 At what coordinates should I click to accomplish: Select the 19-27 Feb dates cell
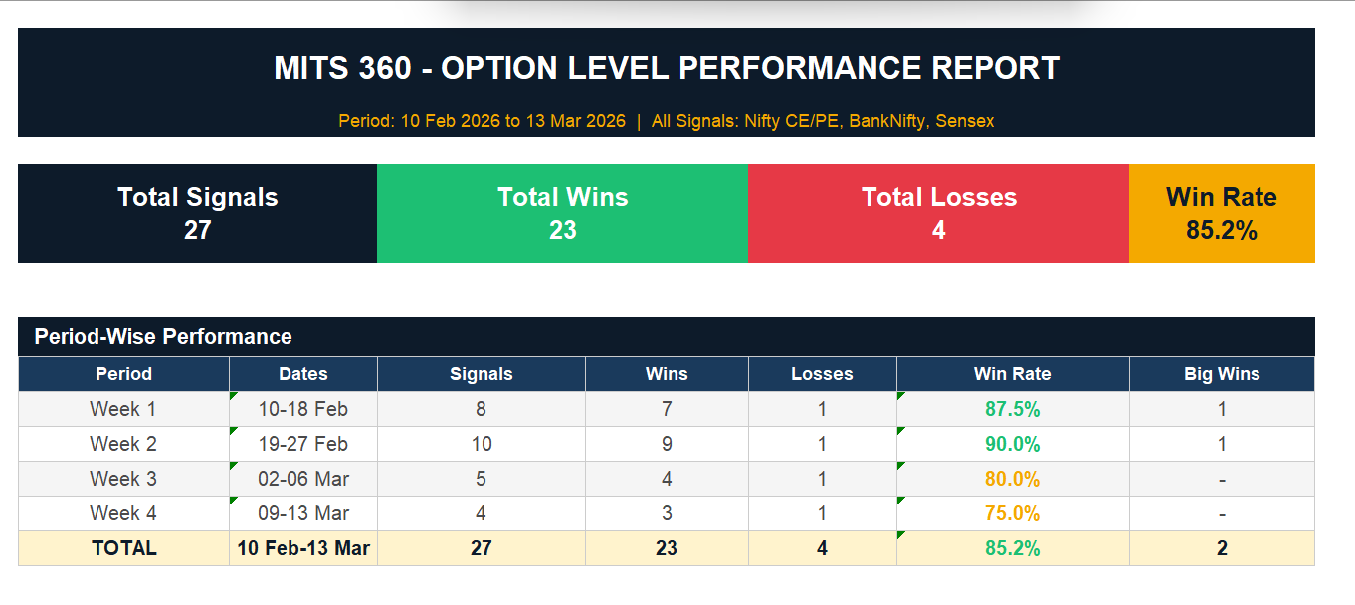[x=303, y=444]
